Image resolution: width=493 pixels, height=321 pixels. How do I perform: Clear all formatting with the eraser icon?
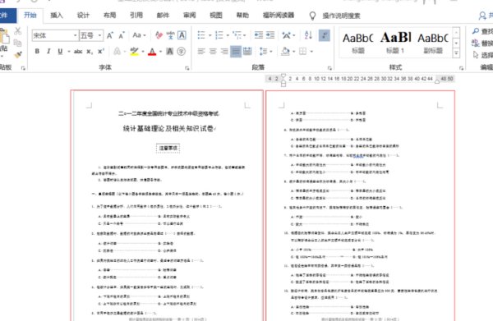click(159, 35)
